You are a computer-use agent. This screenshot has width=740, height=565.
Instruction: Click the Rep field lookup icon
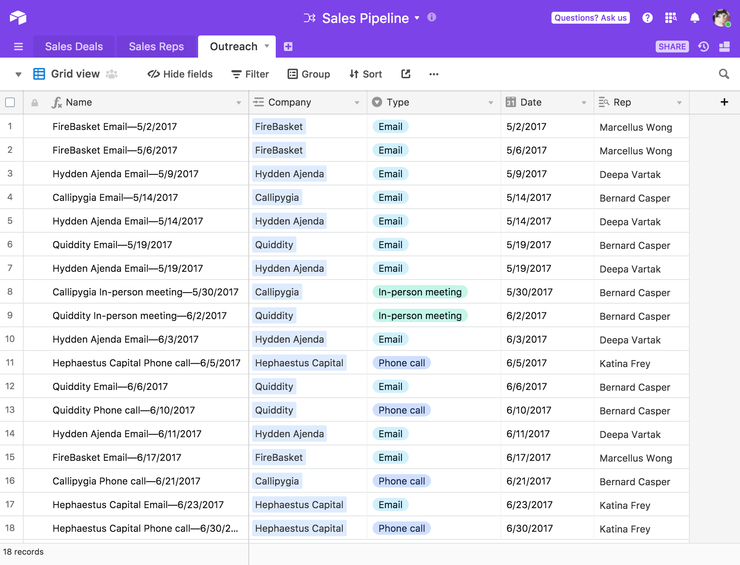(x=604, y=102)
